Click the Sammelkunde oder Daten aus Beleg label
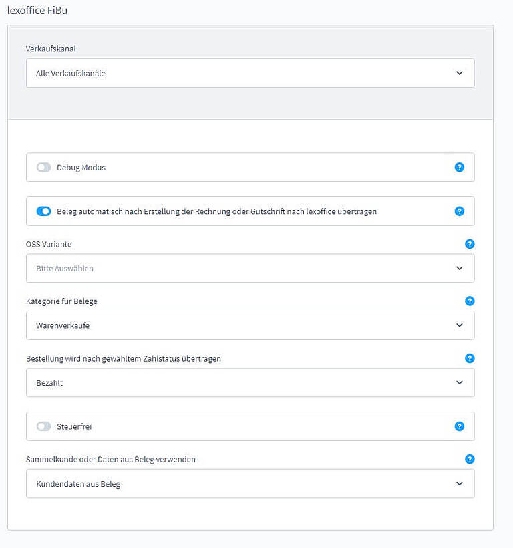 111,460
